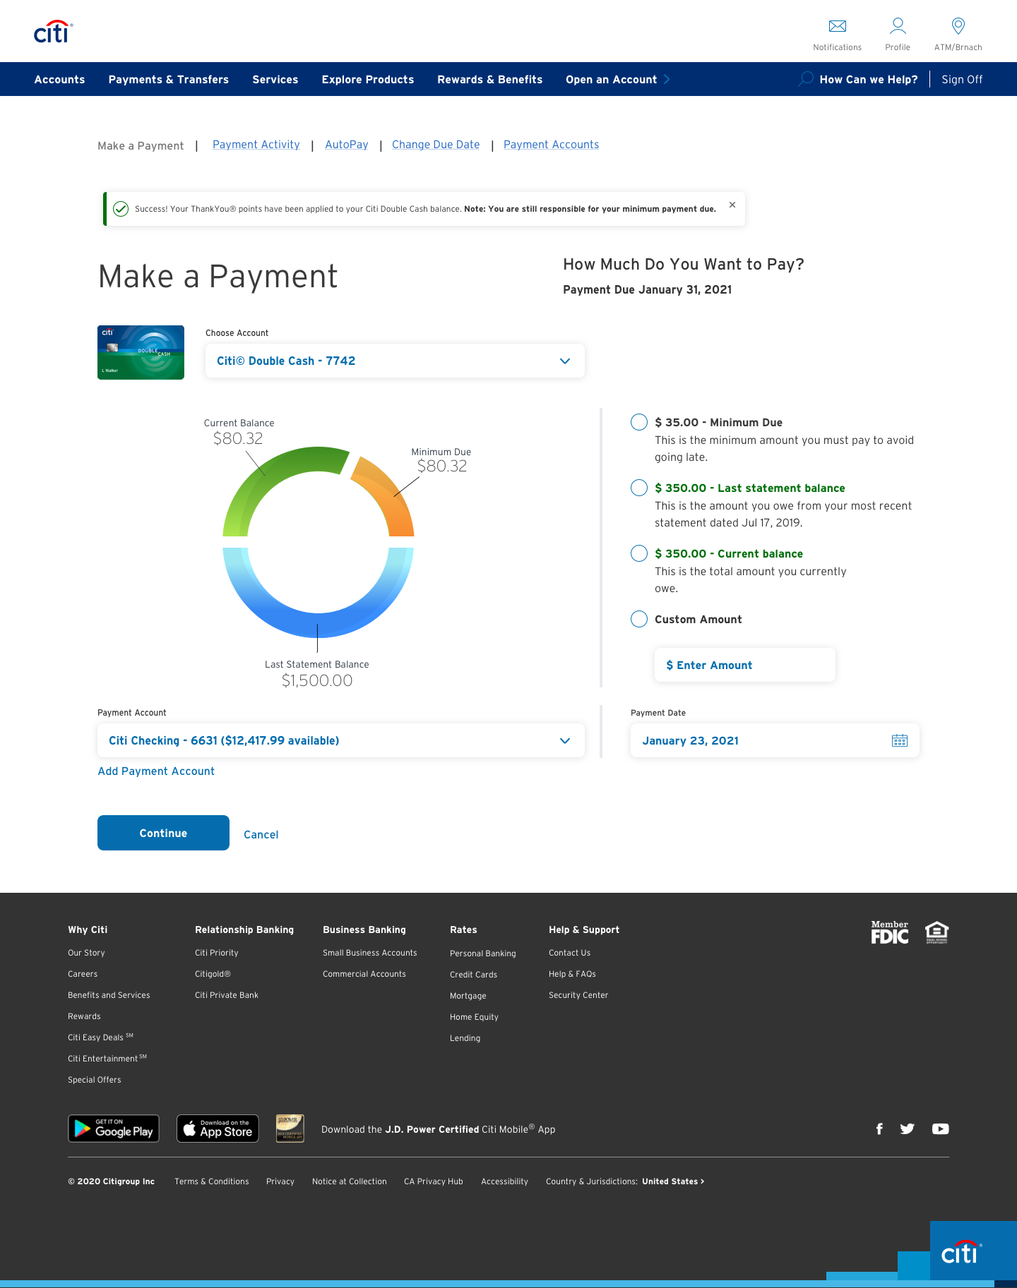The width and height of the screenshot is (1017, 1288).
Task: Click the Equal Housing Opportunity icon
Action: pyautogui.click(x=936, y=932)
